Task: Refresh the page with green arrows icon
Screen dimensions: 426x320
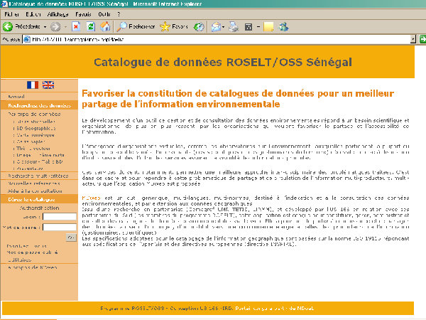Action: [91, 27]
